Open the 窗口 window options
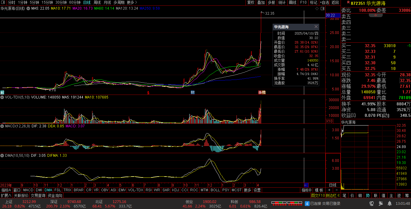 pyautogui.click(x=17, y=190)
